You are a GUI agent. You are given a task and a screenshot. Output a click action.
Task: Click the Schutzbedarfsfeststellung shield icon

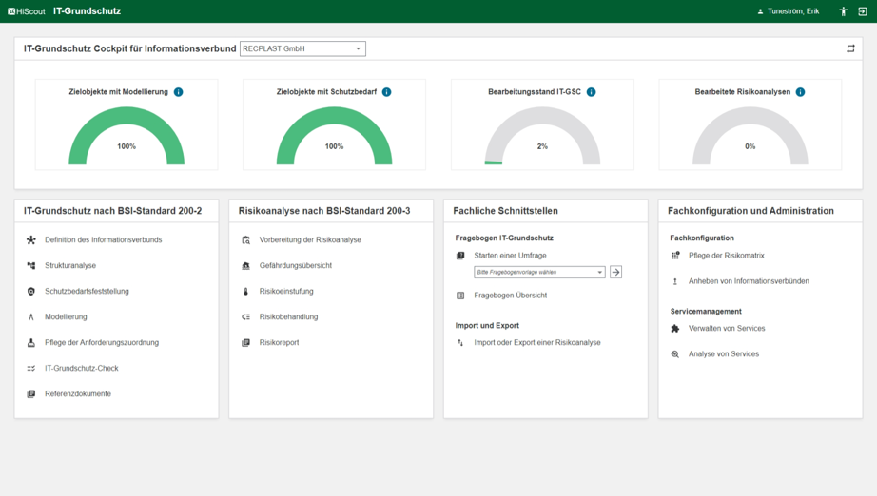(x=31, y=292)
